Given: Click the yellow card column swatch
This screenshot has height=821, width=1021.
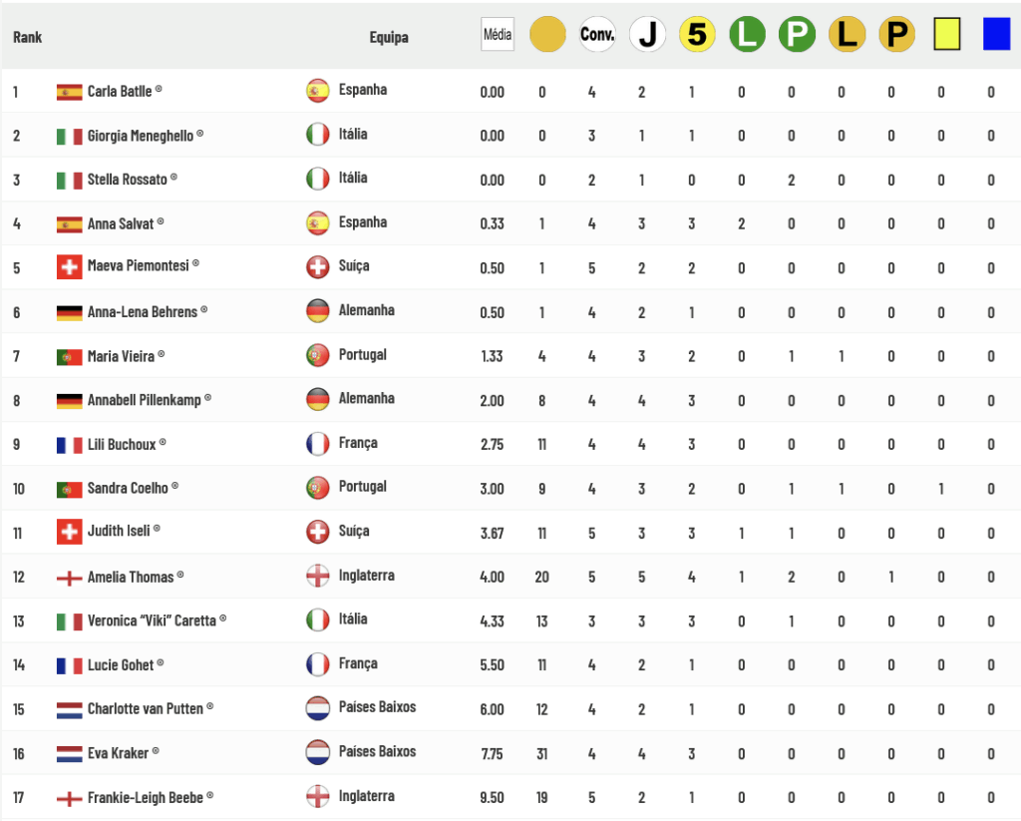Looking at the screenshot, I should click(947, 34).
